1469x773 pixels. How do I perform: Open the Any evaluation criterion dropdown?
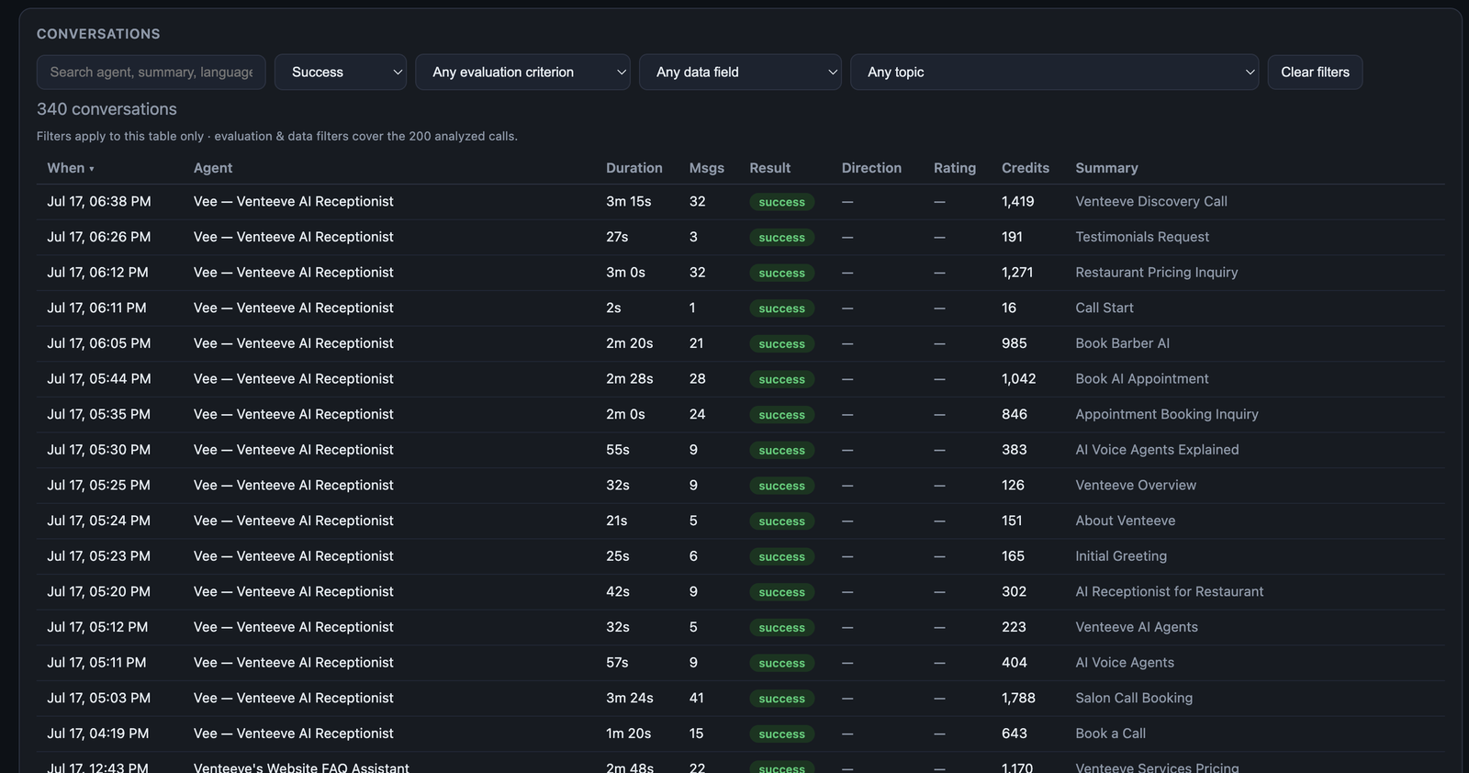[522, 72]
